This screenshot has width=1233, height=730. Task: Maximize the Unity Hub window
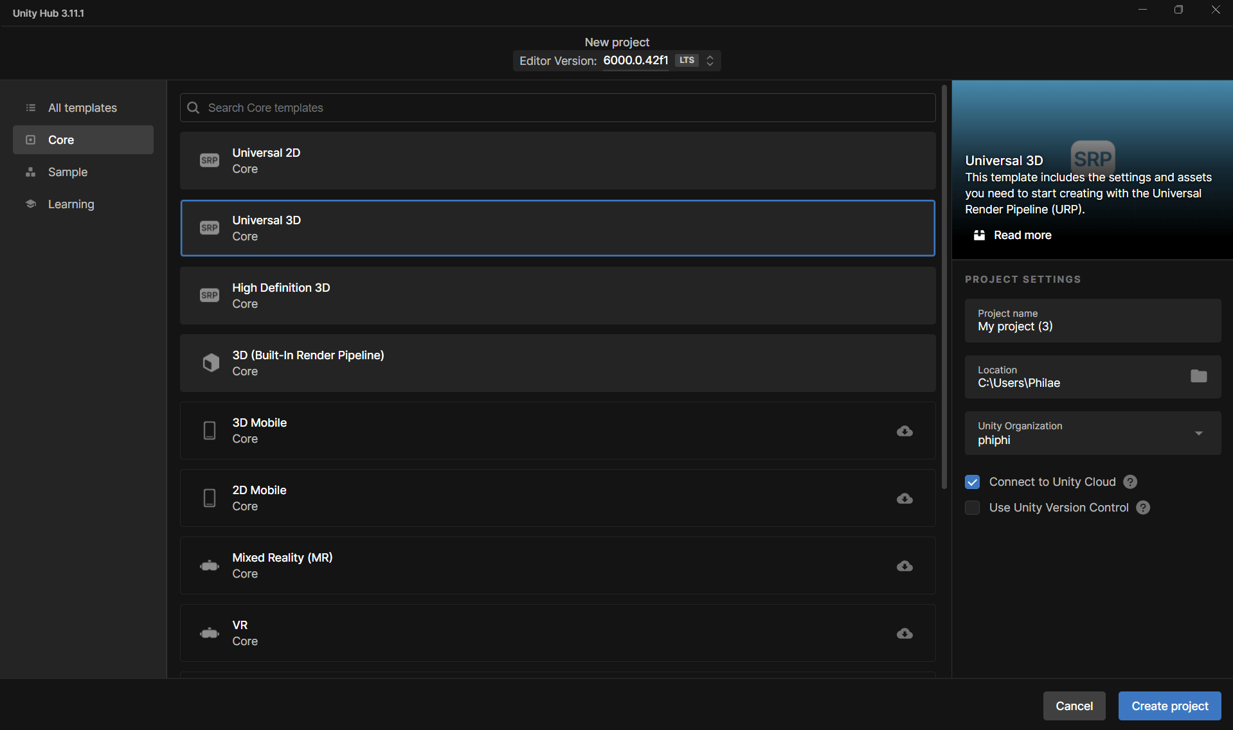click(x=1178, y=10)
